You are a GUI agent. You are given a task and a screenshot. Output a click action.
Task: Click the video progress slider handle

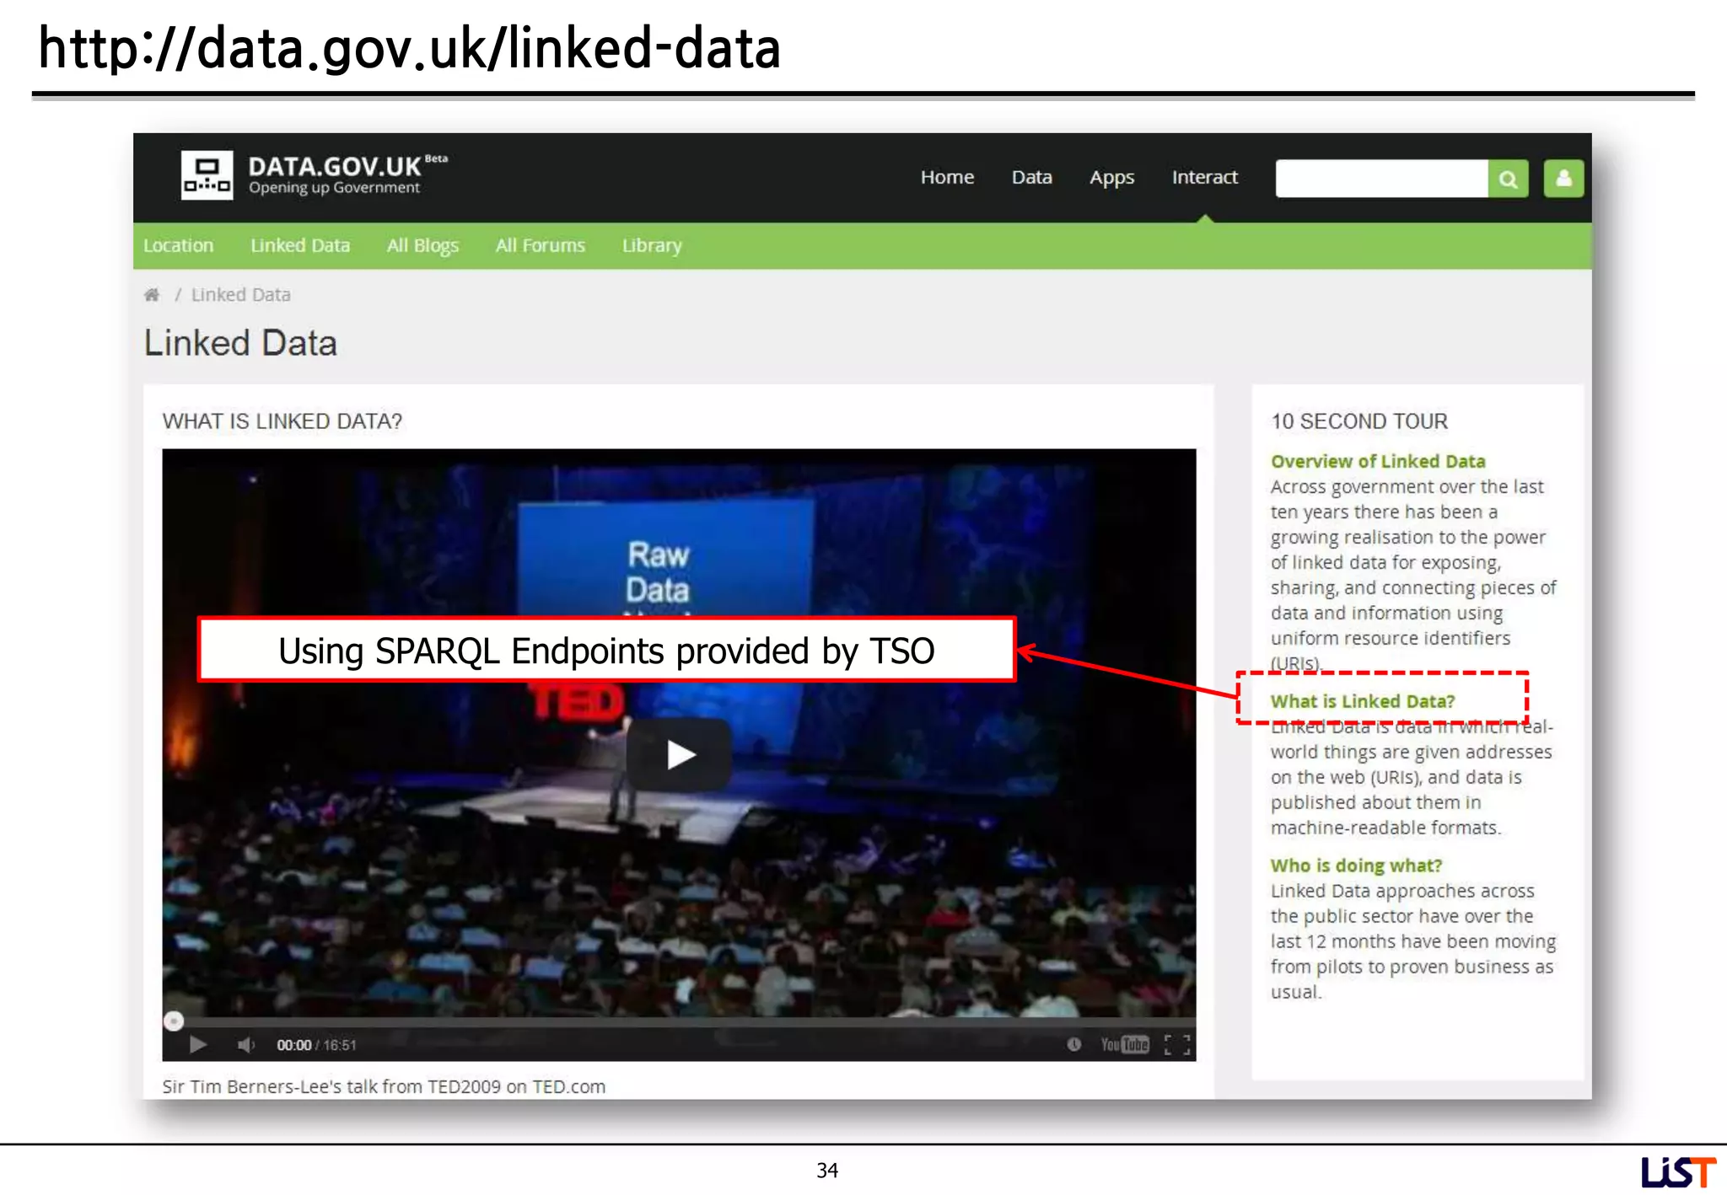pos(174,1021)
